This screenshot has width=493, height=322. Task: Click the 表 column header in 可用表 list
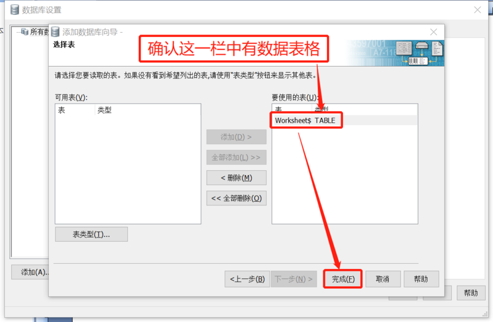click(x=75, y=110)
